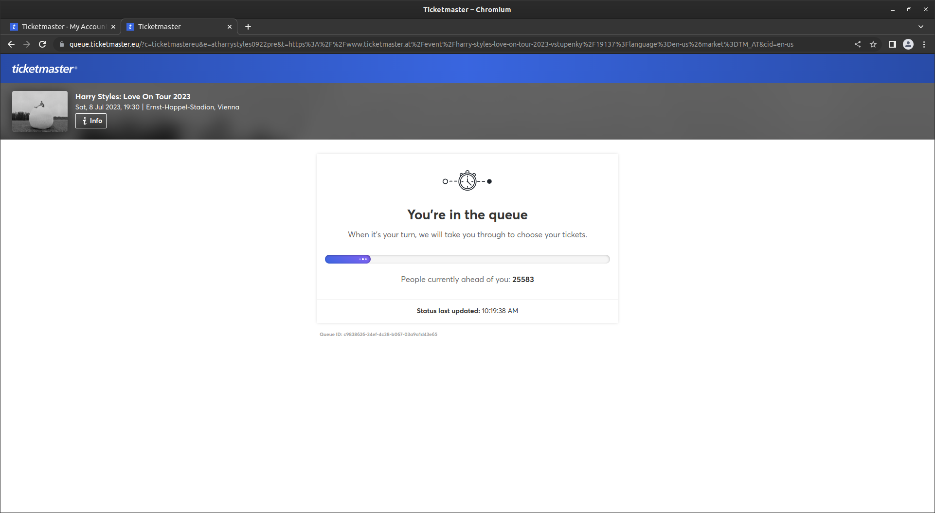
Task: Switch to Ticketmaster - My Account tab
Action: click(63, 27)
